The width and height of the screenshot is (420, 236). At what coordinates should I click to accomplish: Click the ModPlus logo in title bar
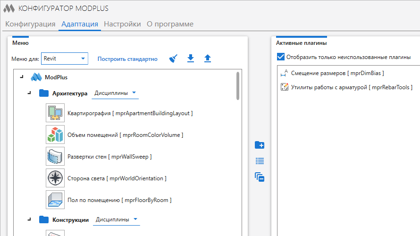pos(9,8)
